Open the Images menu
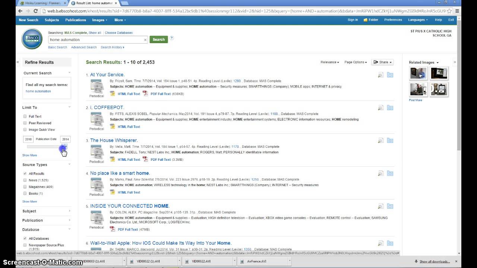 tap(99, 20)
